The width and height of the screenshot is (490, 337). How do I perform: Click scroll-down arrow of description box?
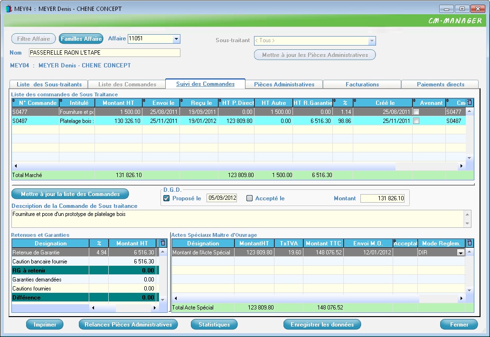468,223
